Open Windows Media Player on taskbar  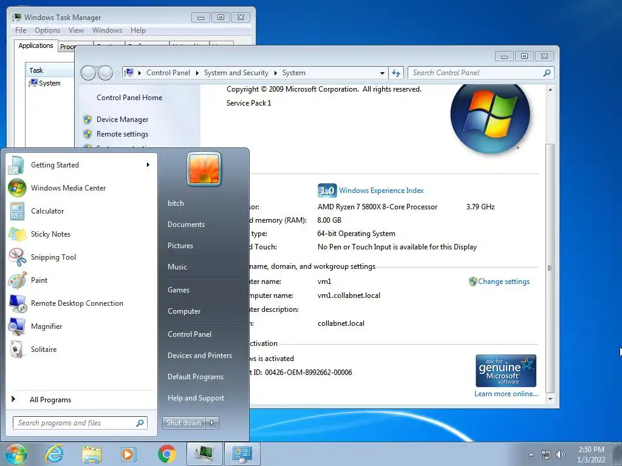tap(129, 454)
